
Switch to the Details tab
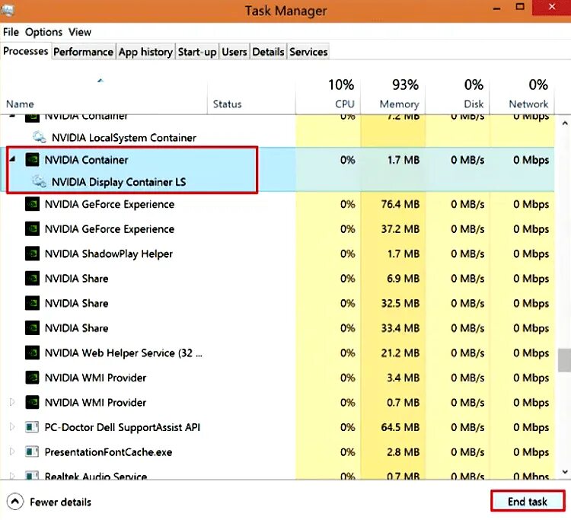268,52
